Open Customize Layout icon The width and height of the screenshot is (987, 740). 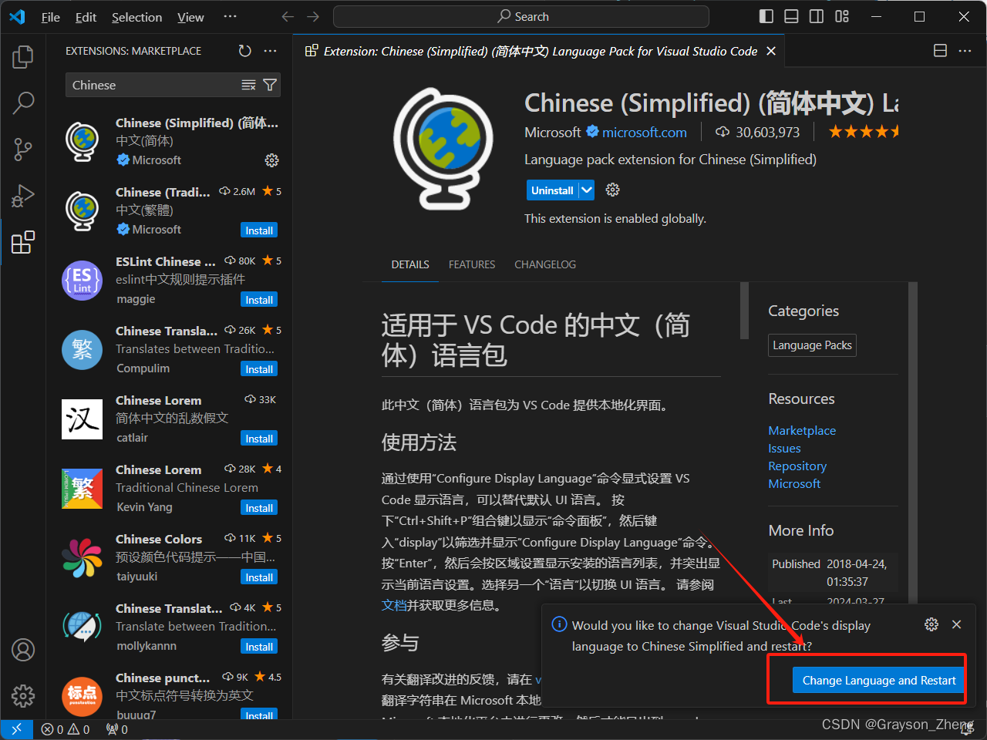841,17
